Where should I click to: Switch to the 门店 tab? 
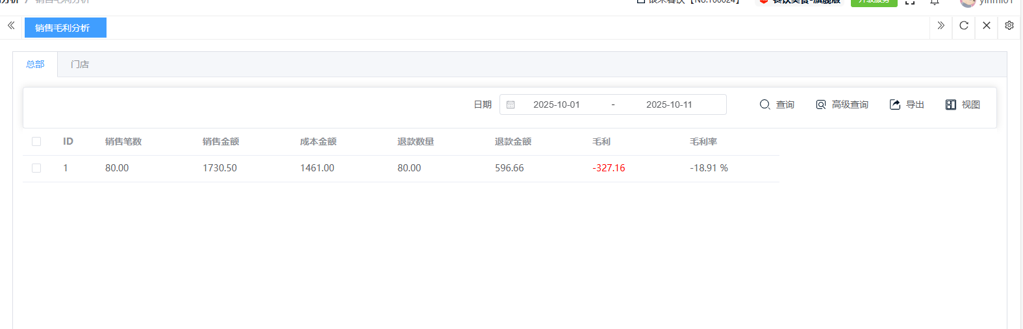80,64
